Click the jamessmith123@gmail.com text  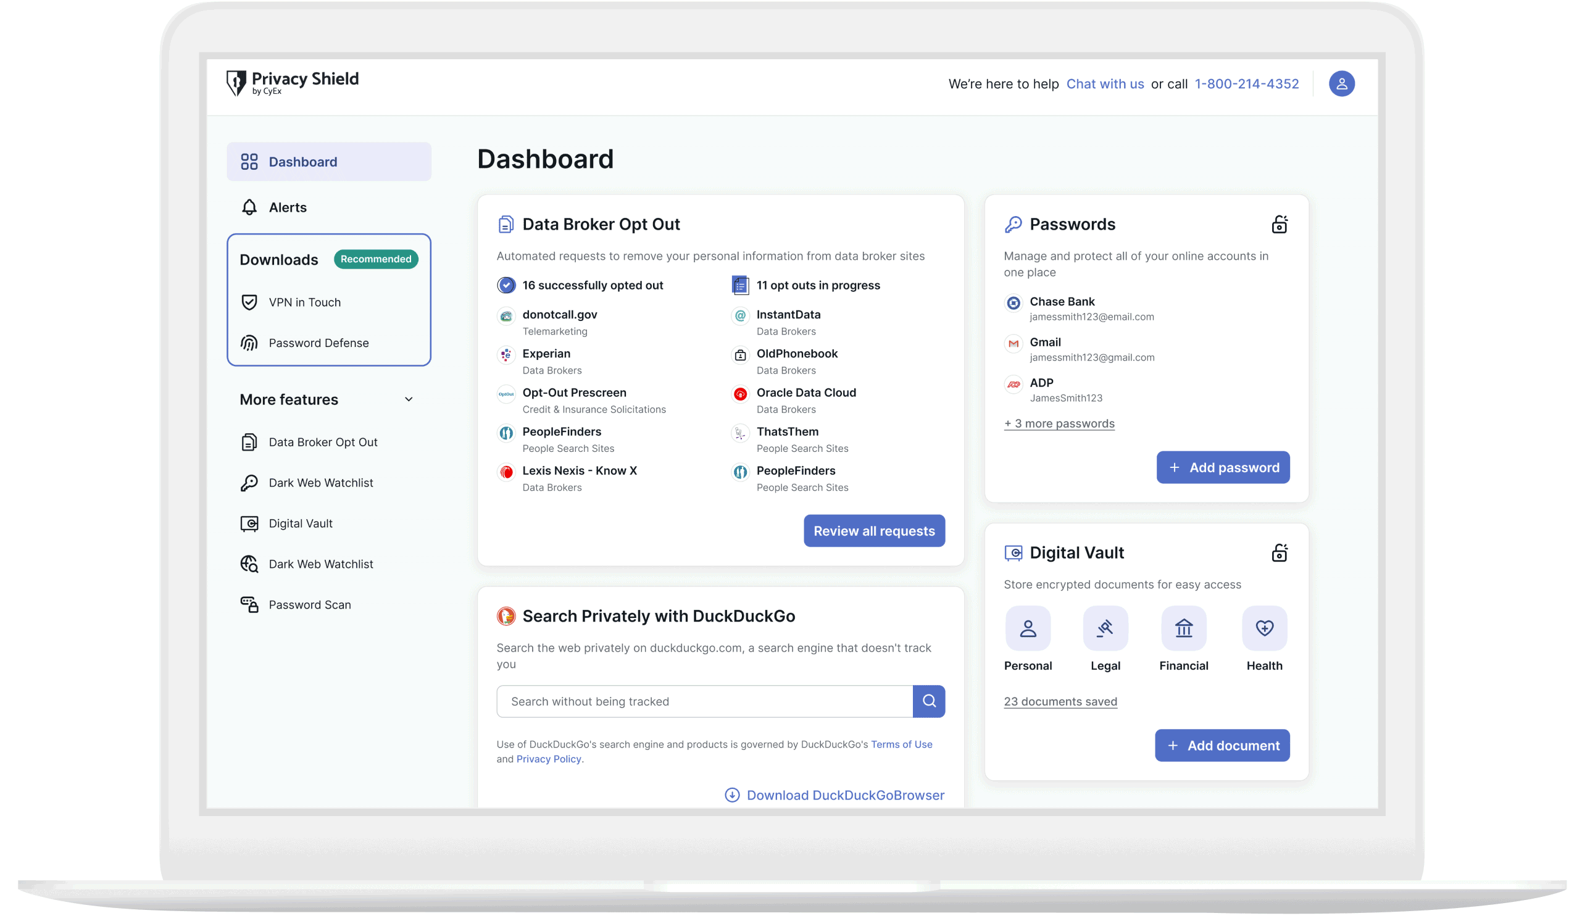(1092, 357)
